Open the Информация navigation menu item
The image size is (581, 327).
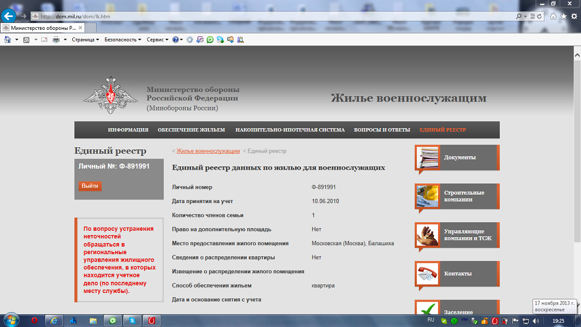[128, 130]
